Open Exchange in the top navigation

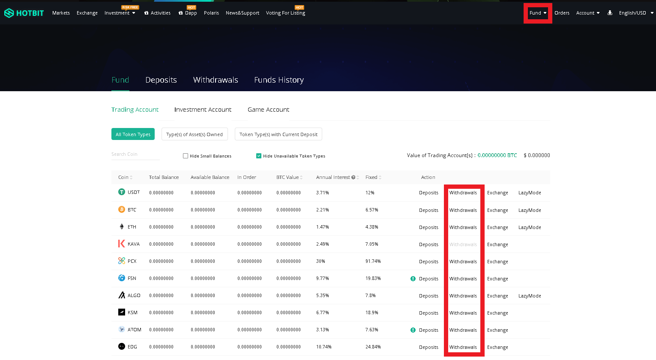(x=87, y=13)
